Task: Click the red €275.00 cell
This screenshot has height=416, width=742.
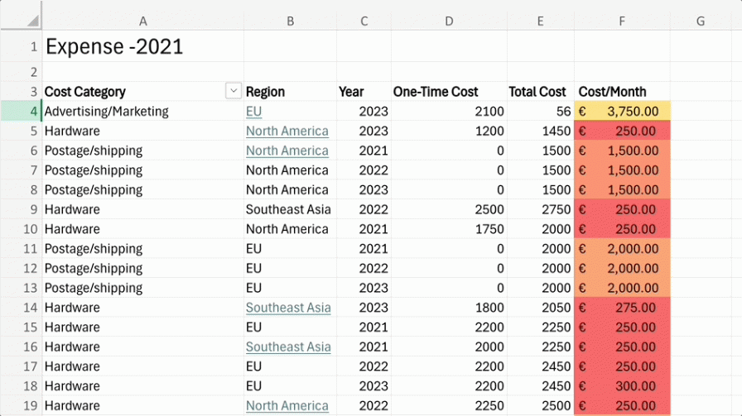Action: (x=622, y=308)
